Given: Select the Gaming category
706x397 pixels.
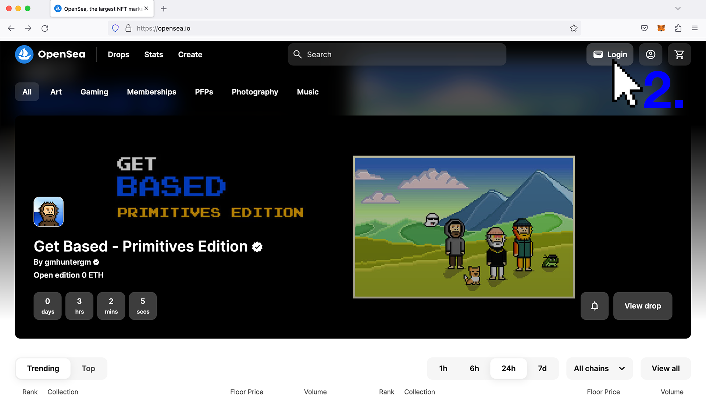Looking at the screenshot, I should coord(94,92).
